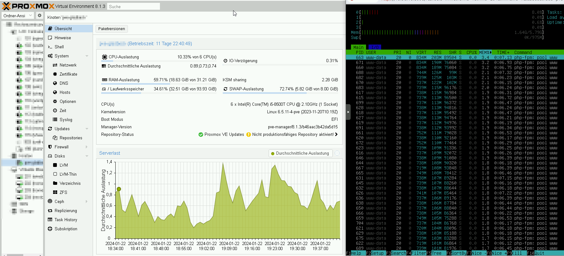This screenshot has height=256, width=564.
Task: Click the Verzeichnis folder icon
Action: (x=55, y=183)
